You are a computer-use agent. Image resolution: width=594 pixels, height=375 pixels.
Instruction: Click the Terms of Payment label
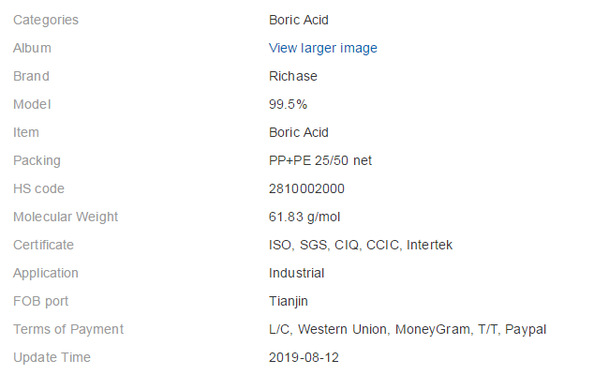pos(68,329)
